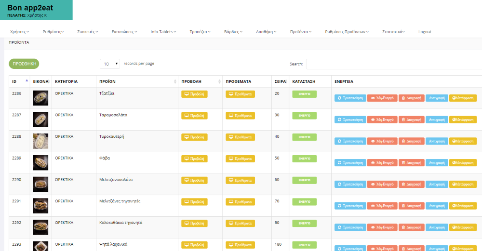This screenshot has height=251, width=482.
Task: Sort table by ΠΡΟΪΟΝ column
Action: (x=137, y=81)
